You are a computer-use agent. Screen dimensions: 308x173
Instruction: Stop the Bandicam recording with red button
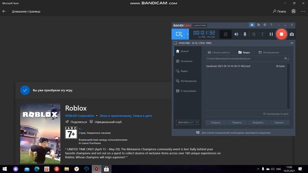click(x=281, y=34)
